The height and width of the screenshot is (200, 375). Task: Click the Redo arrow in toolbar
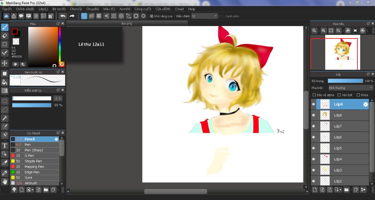[72, 16]
